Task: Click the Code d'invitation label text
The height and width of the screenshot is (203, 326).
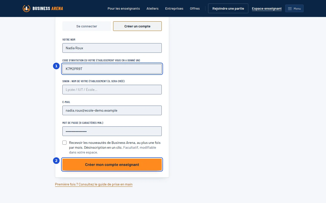Action: coord(101,60)
